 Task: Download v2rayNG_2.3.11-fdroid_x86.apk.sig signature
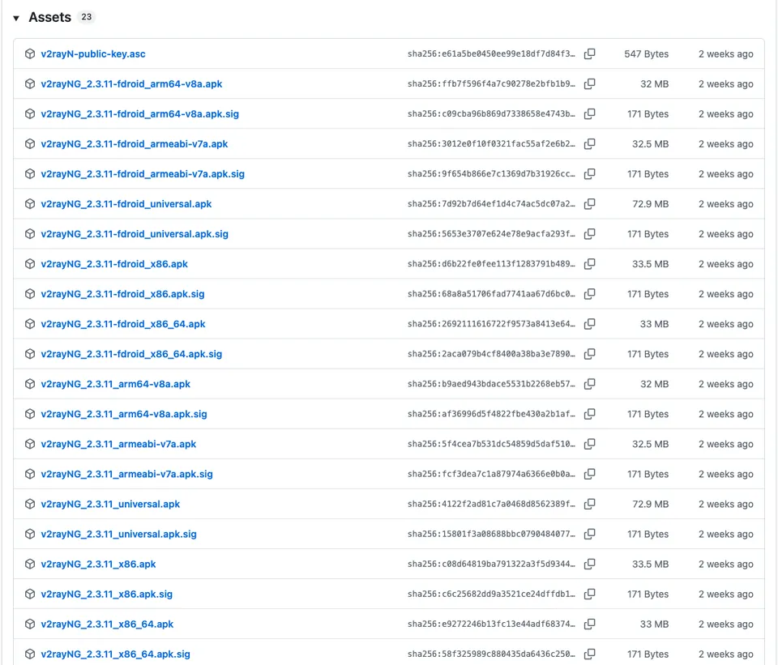coord(122,293)
